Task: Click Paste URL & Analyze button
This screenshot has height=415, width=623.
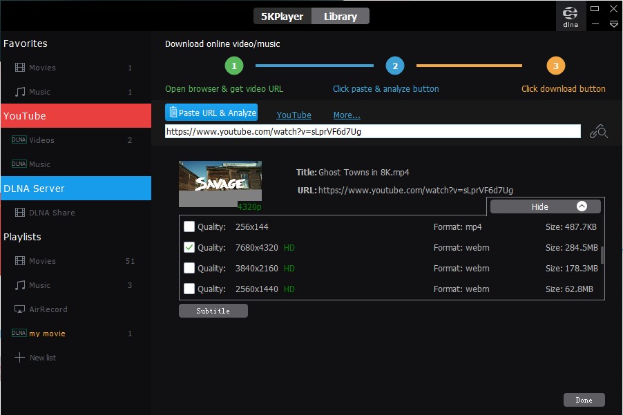Action: click(x=211, y=113)
